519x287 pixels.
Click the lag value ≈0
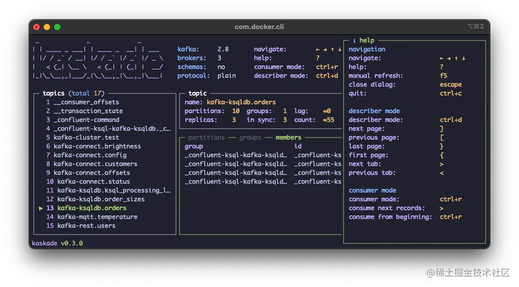pyautogui.click(x=327, y=111)
